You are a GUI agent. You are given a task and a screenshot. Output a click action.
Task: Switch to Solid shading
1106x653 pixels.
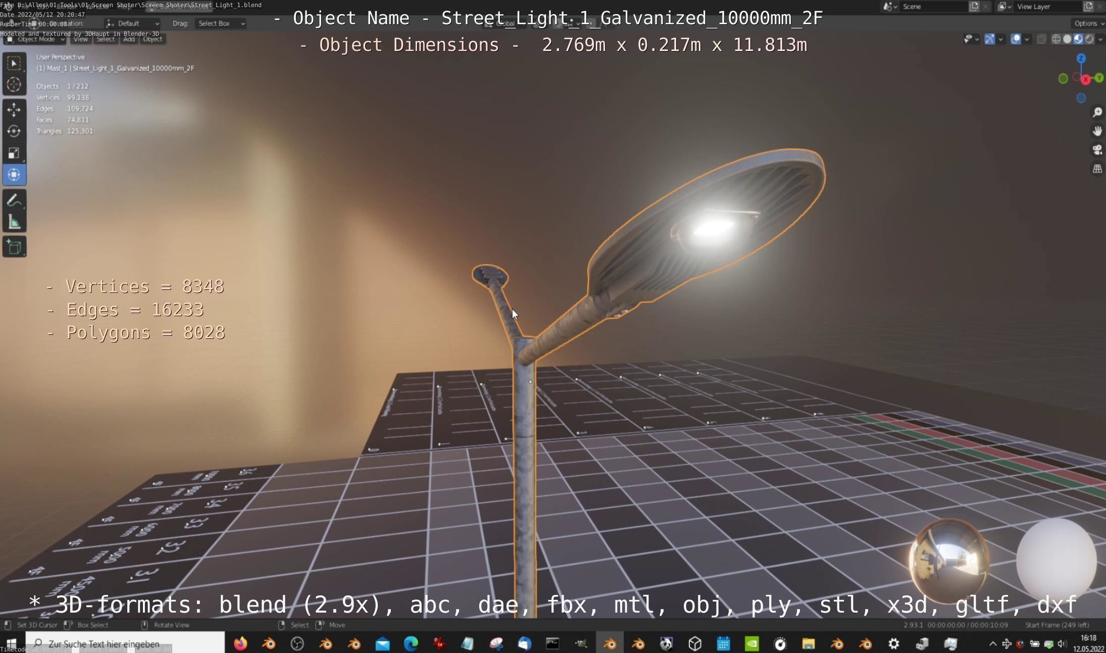1067,39
